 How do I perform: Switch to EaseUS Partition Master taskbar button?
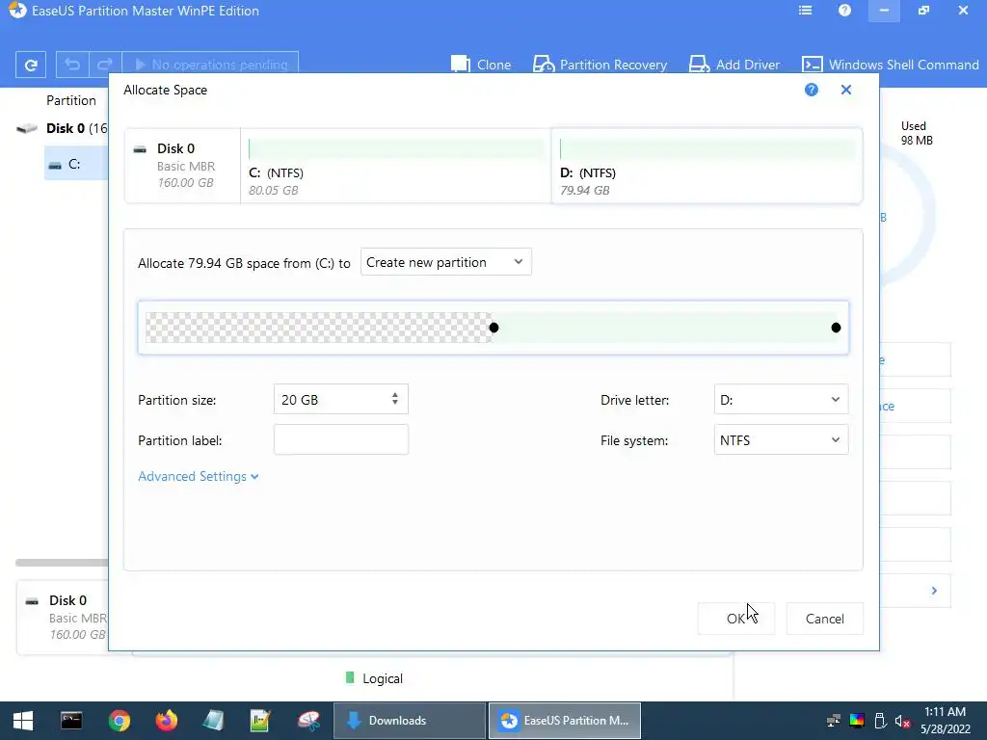(565, 721)
